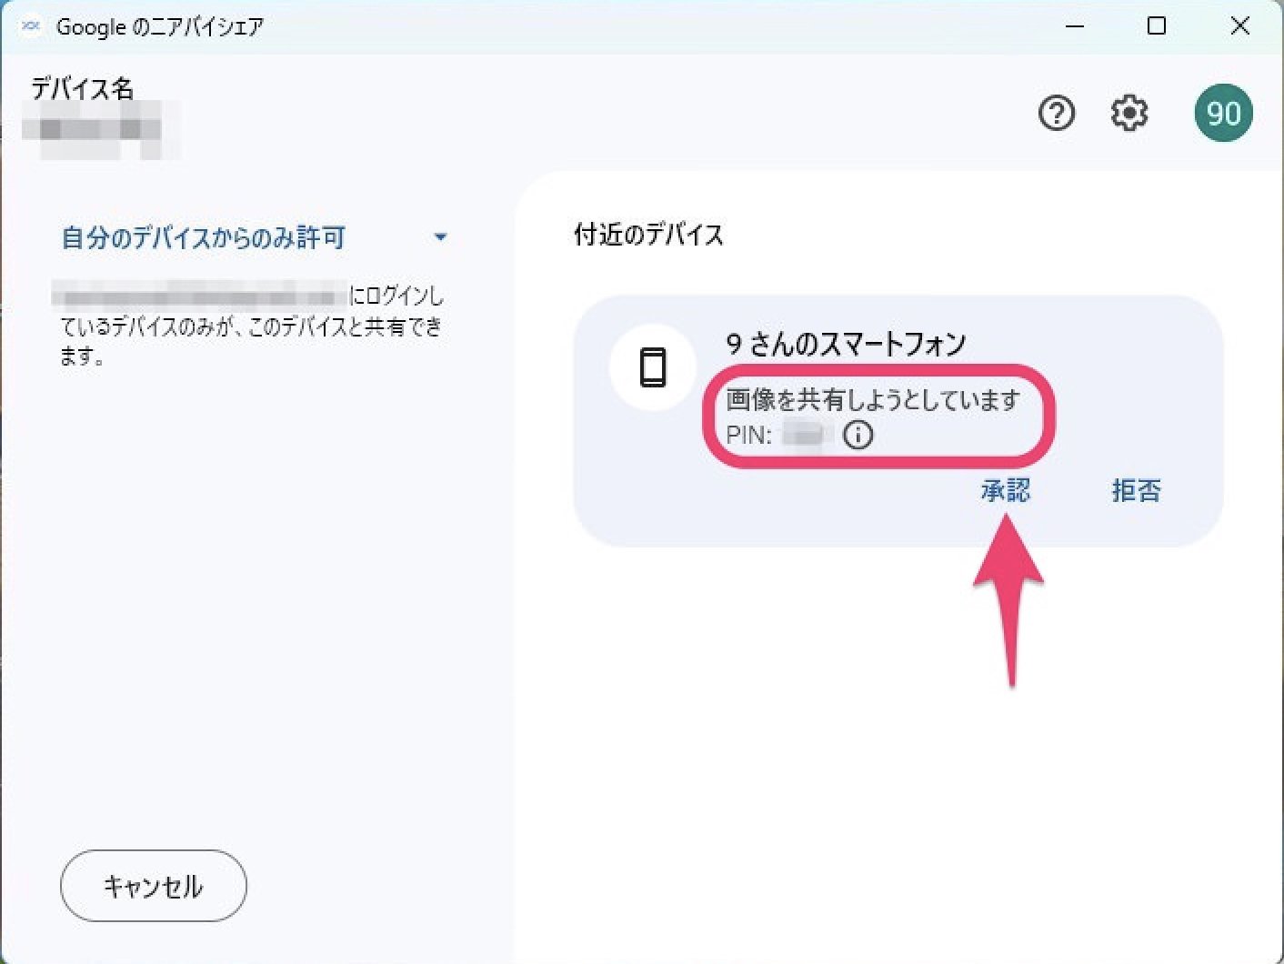Click the green account avatar labeled 90
Screen dimensions: 1284x964
tap(1223, 113)
